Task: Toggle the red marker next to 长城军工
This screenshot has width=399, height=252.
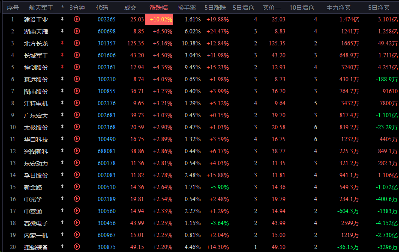Action: click(63, 55)
